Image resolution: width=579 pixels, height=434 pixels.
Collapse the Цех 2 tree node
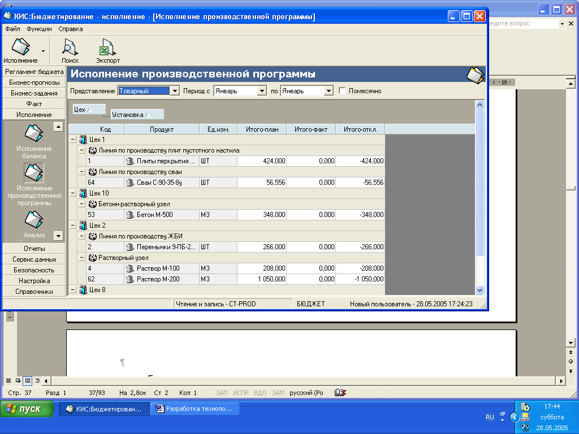coord(73,225)
